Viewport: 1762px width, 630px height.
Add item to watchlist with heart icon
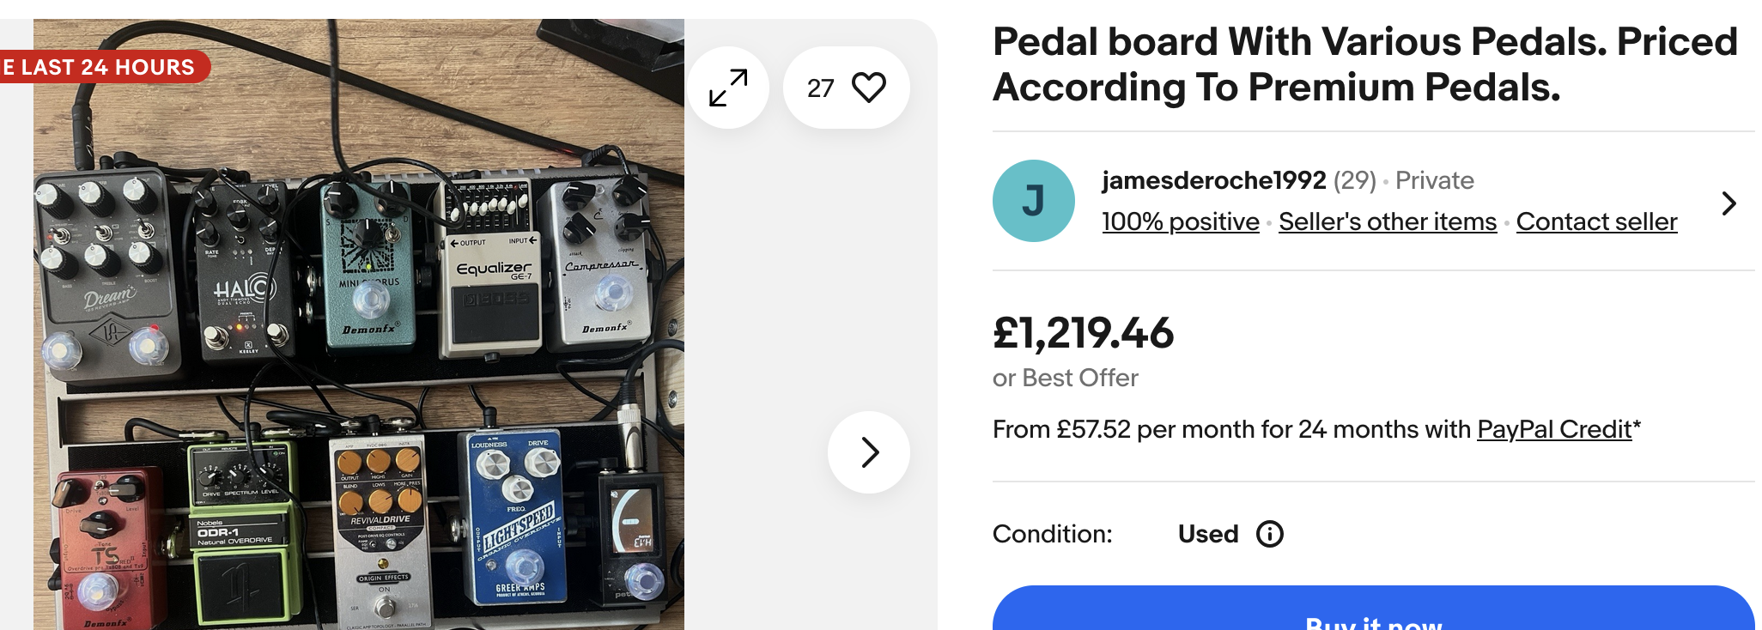[x=868, y=88]
